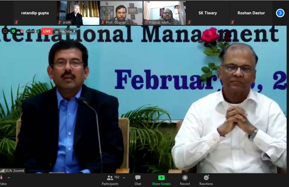Click the muted mic icon on sroth's tile
The image size is (289, 187).
pos(60,23)
